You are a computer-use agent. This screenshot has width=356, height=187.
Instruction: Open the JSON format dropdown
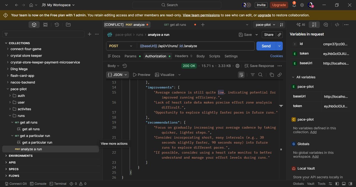pyautogui.click(x=117, y=75)
